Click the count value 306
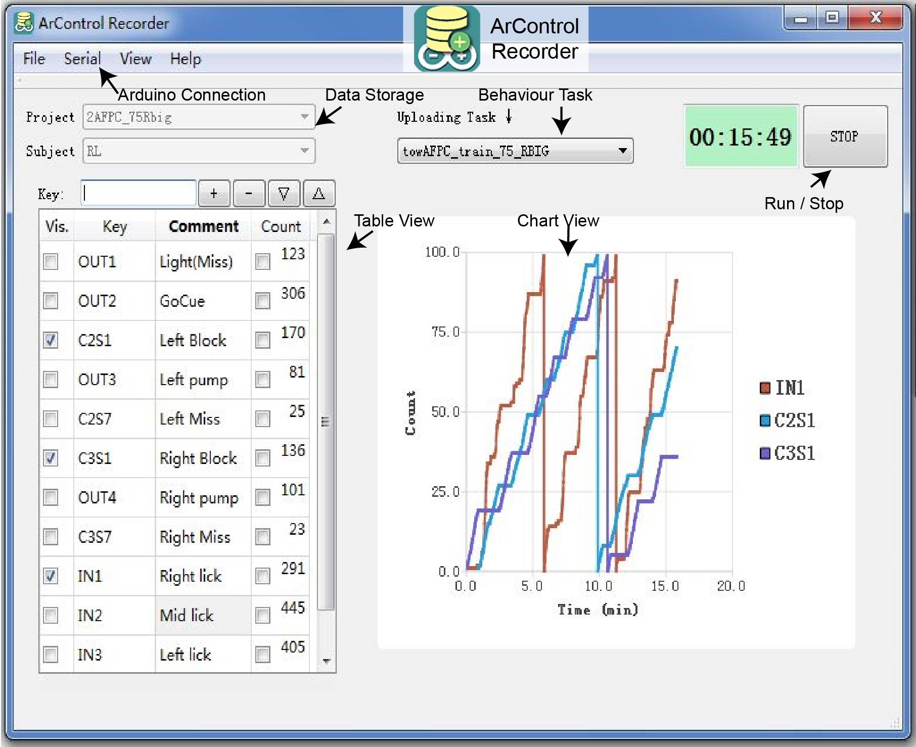The image size is (916, 747). click(293, 293)
